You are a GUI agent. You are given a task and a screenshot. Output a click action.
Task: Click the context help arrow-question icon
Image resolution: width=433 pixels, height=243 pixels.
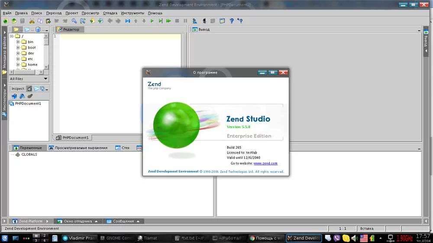[240, 21]
